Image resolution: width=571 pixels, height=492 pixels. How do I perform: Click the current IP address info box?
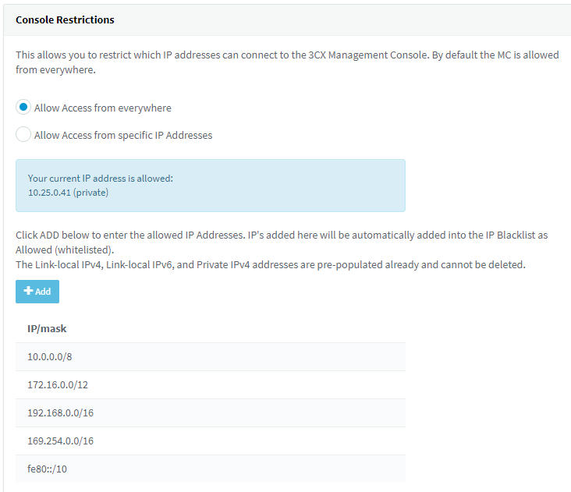[211, 186]
